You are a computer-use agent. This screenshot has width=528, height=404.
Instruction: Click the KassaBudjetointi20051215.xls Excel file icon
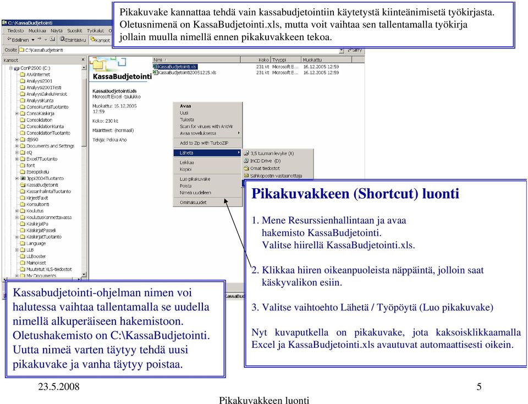point(155,73)
